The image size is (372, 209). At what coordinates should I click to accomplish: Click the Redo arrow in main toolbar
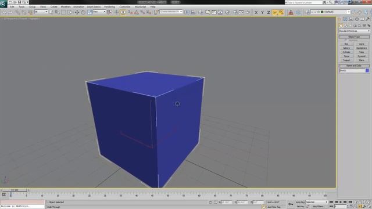coord(10,12)
